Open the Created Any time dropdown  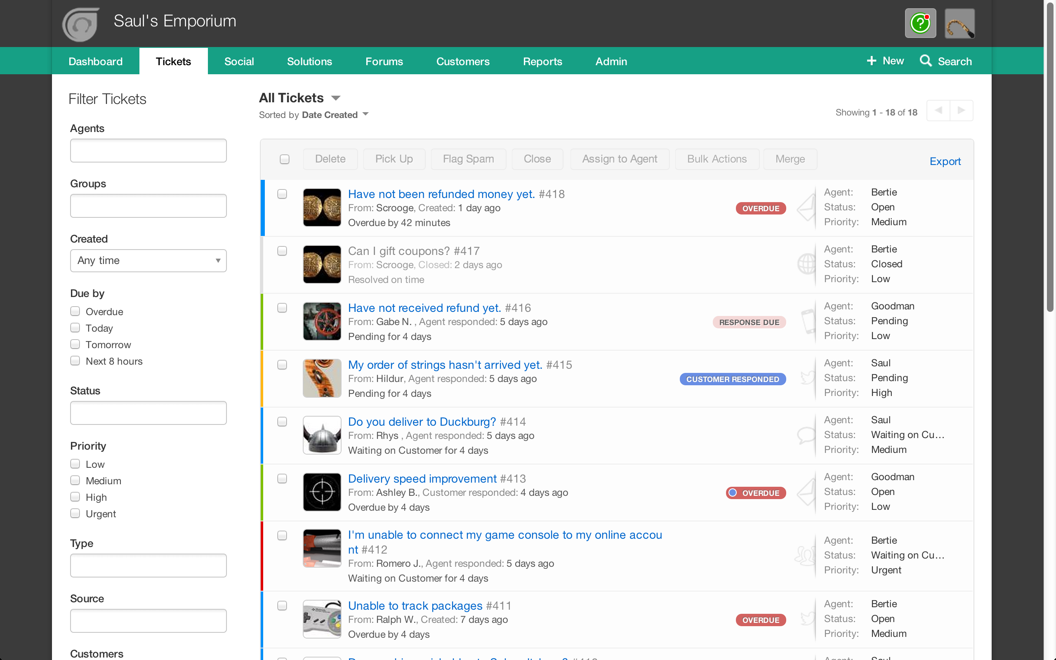[148, 261]
